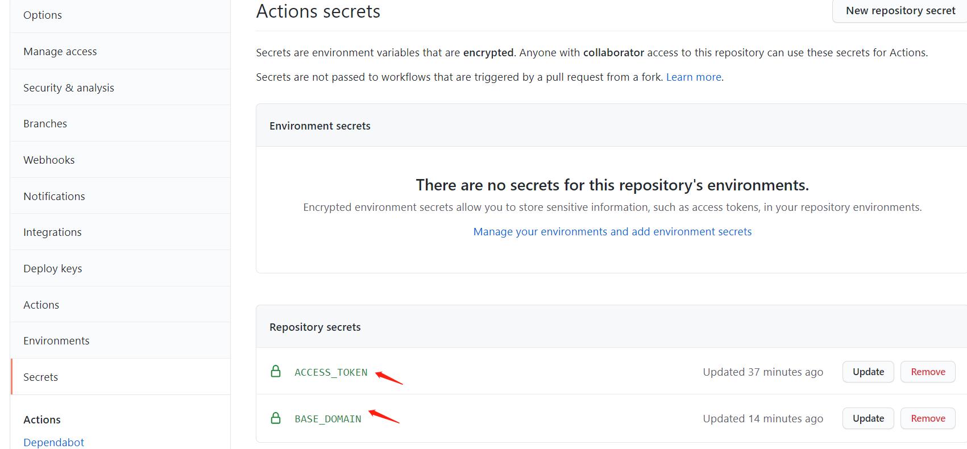Screen dimensions: 967x449
Task: Follow the Learn more link
Action: 694,77
